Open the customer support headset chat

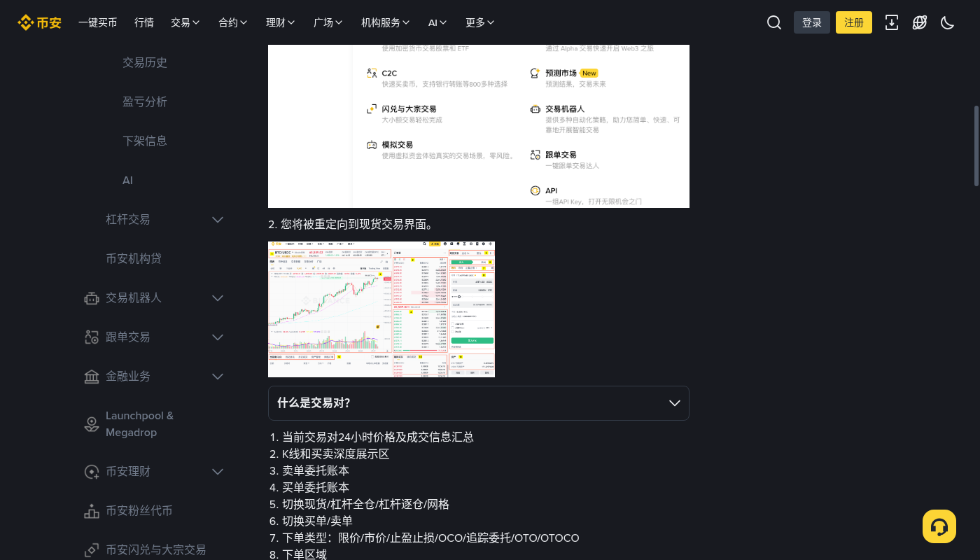[x=939, y=526]
